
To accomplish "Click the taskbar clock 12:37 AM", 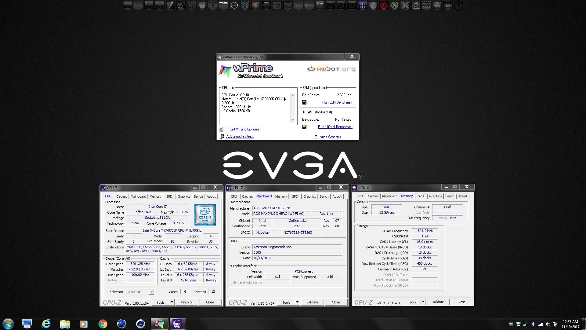I will [x=570, y=322].
